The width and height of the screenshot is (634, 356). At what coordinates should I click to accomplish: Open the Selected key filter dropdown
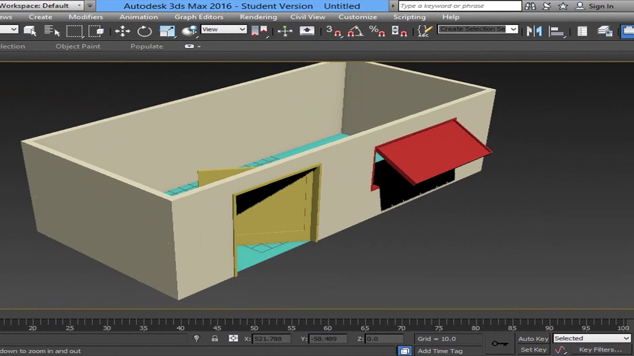[x=592, y=338]
